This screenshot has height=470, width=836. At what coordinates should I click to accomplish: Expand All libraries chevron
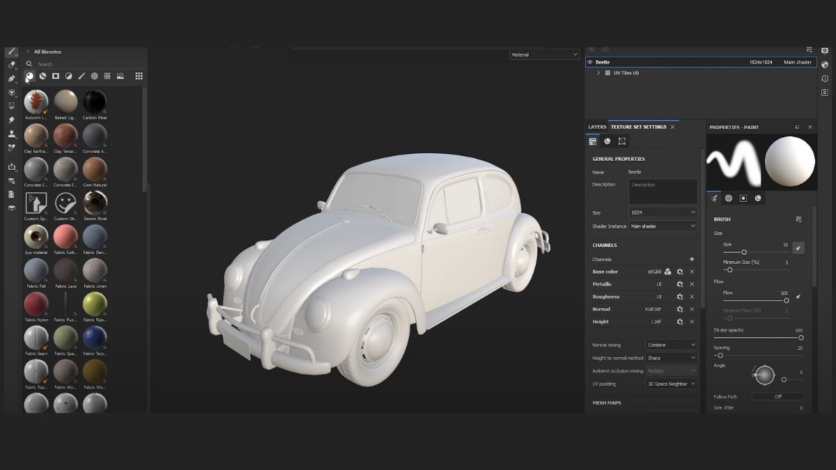[x=28, y=52]
